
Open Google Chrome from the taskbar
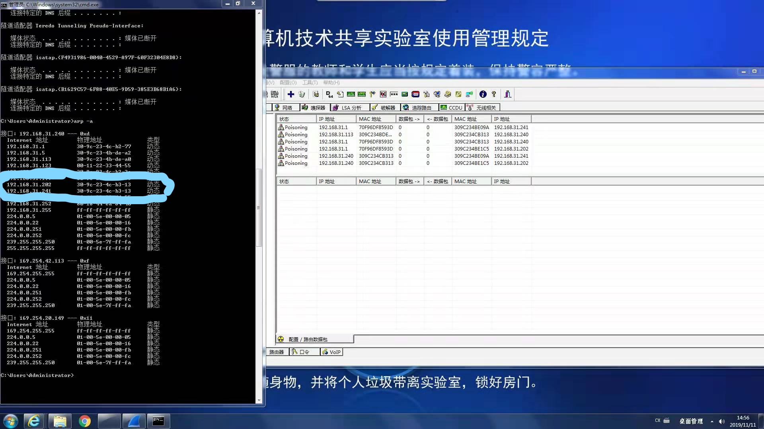[84, 421]
